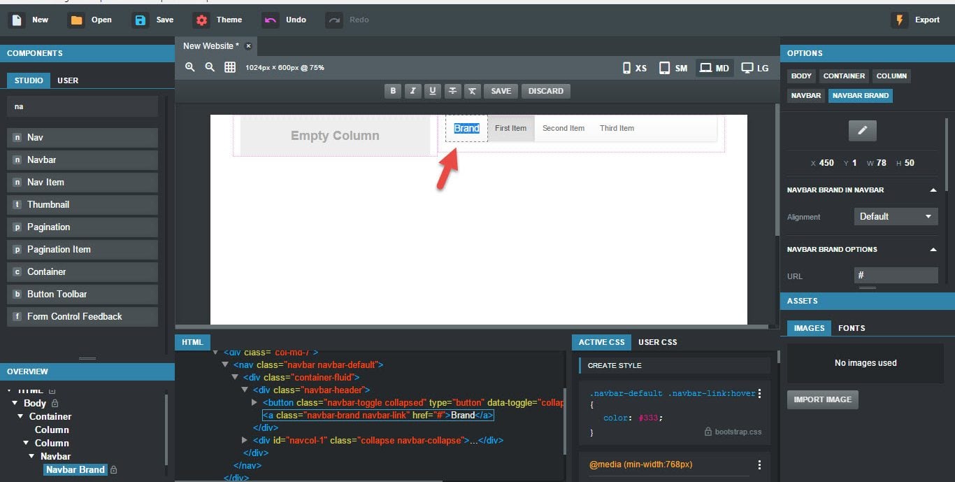Open the Alignment dropdown
Image resolution: width=955 pixels, height=482 pixels.
[x=896, y=216]
